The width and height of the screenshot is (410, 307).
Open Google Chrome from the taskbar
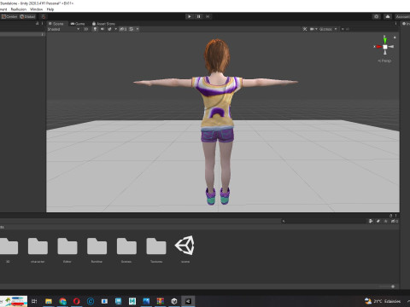62,301
